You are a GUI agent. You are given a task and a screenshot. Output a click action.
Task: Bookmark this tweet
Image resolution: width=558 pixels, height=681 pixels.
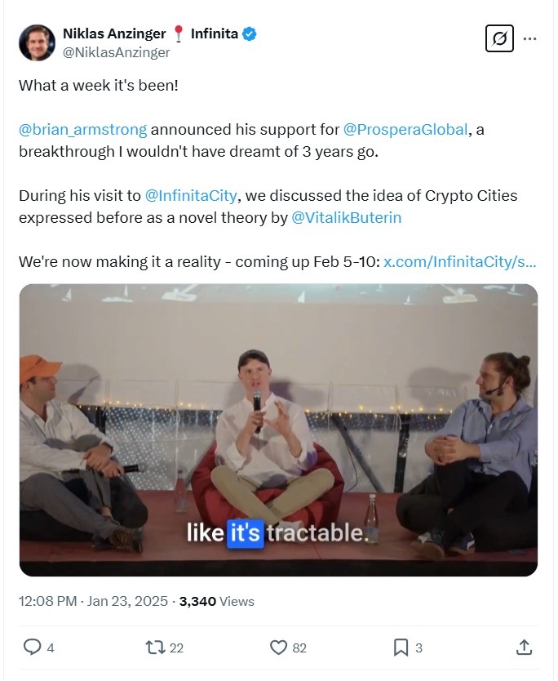point(401,648)
